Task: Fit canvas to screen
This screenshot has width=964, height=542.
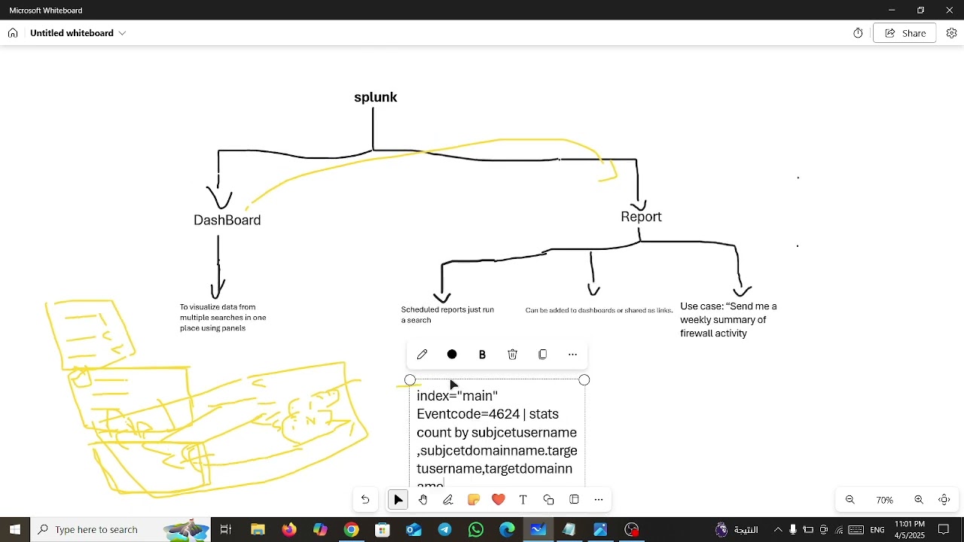Action: pyautogui.click(x=944, y=500)
